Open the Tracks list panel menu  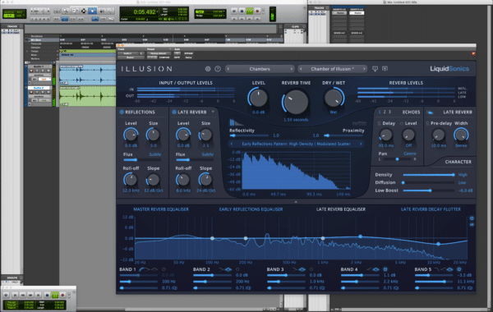point(21,26)
